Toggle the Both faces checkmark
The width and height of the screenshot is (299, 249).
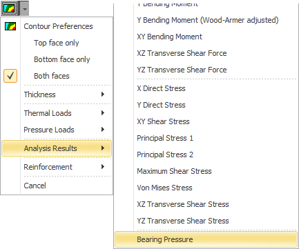point(10,76)
